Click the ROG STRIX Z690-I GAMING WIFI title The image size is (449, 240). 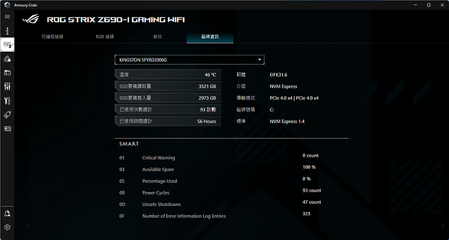[116, 20]
